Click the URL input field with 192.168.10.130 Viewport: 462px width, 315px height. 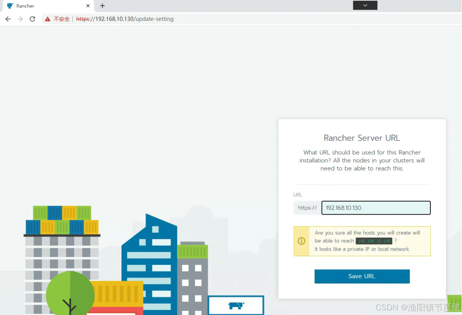pyautogui.click(x=376, y=208)
